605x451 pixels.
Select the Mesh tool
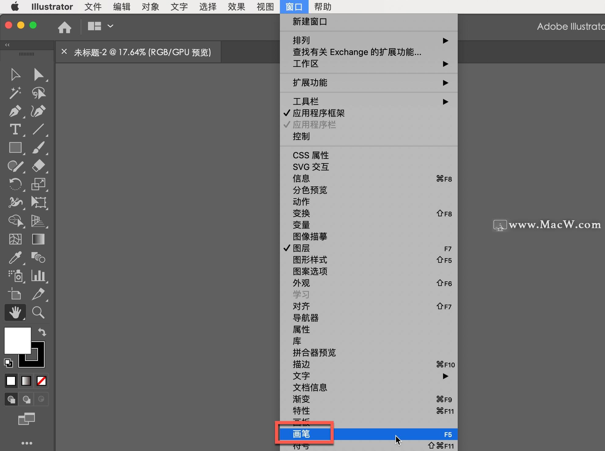coord(15,239)
